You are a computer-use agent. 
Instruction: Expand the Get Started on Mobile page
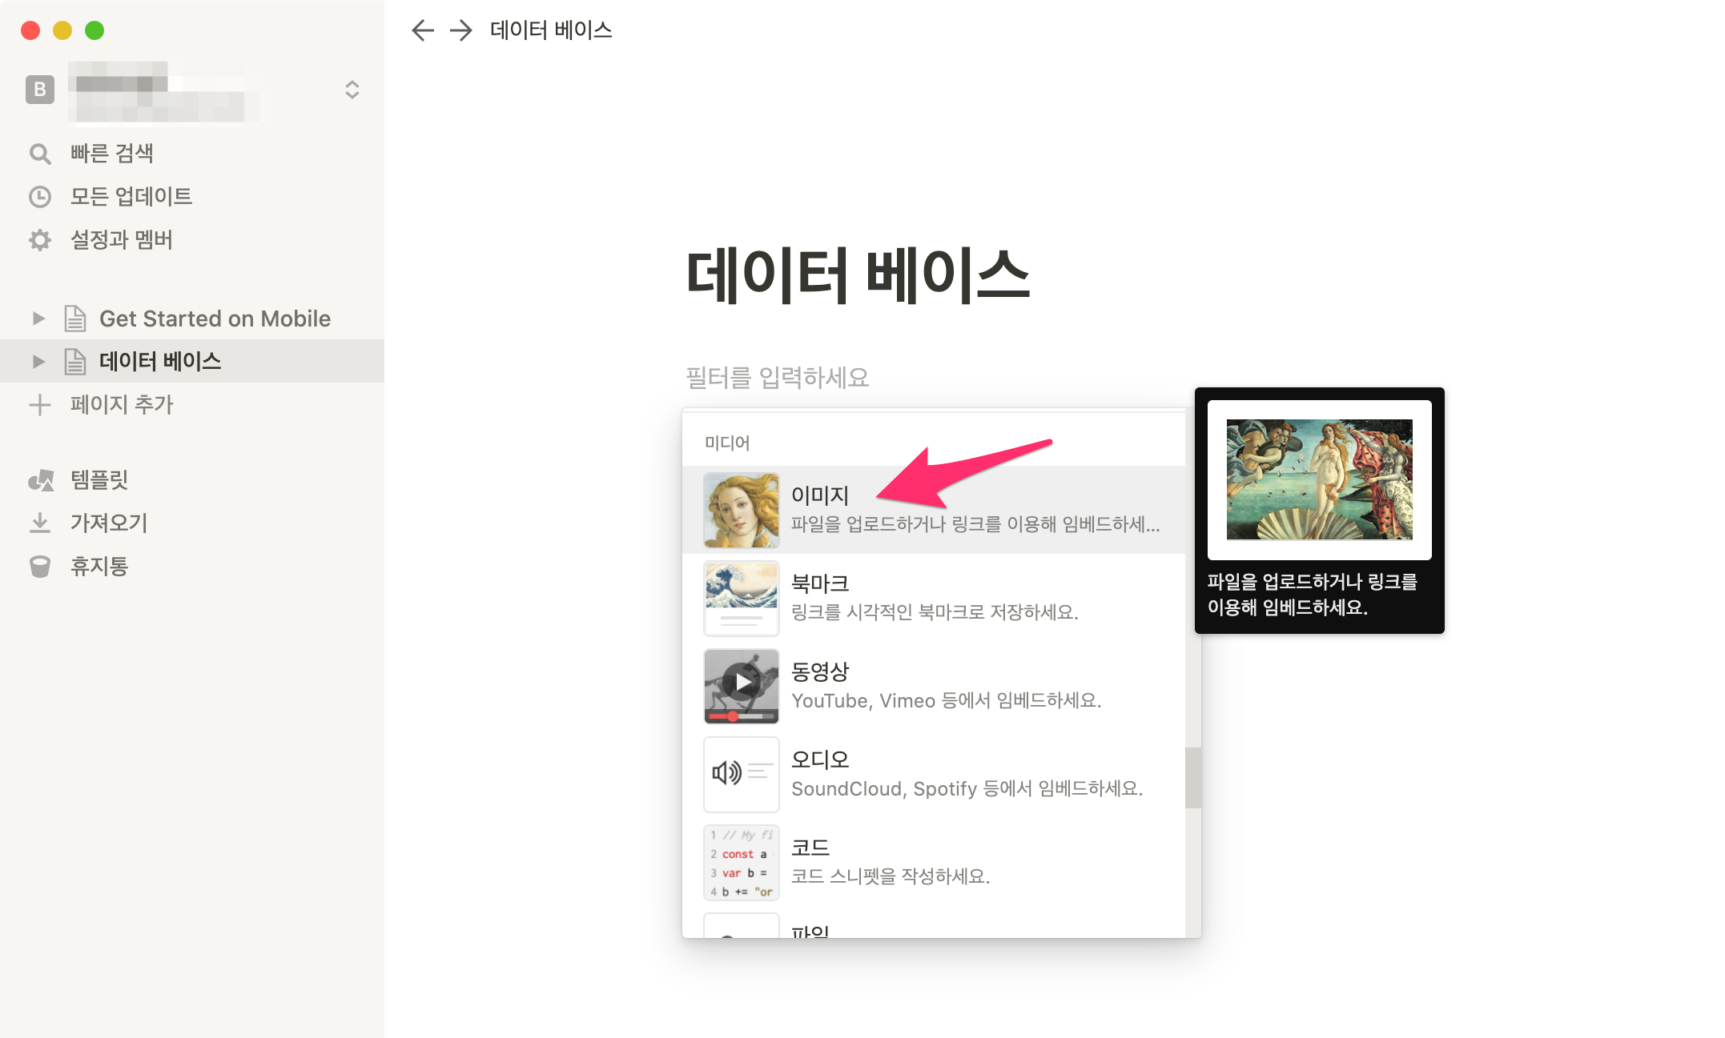pyautogui.click(x=38, y=319)
